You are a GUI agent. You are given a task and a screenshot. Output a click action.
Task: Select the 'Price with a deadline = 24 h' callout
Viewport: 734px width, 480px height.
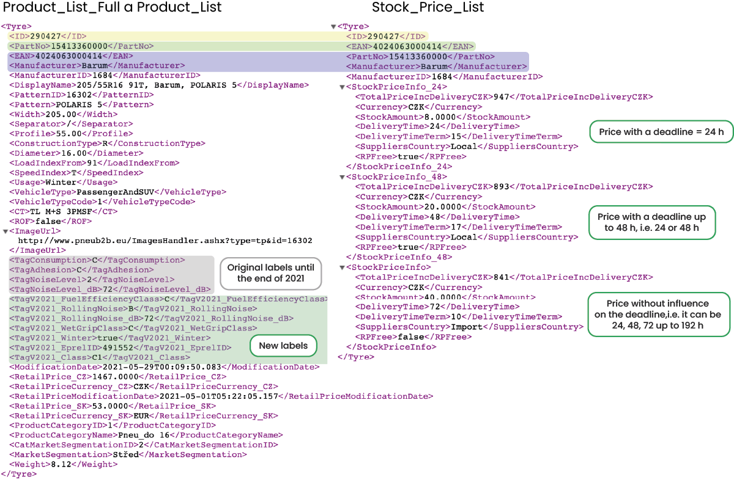coord(661,132)
